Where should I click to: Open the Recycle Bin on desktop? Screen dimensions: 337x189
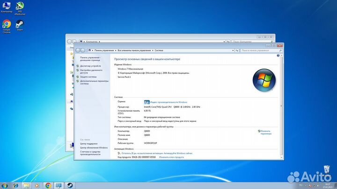(327, 169)
